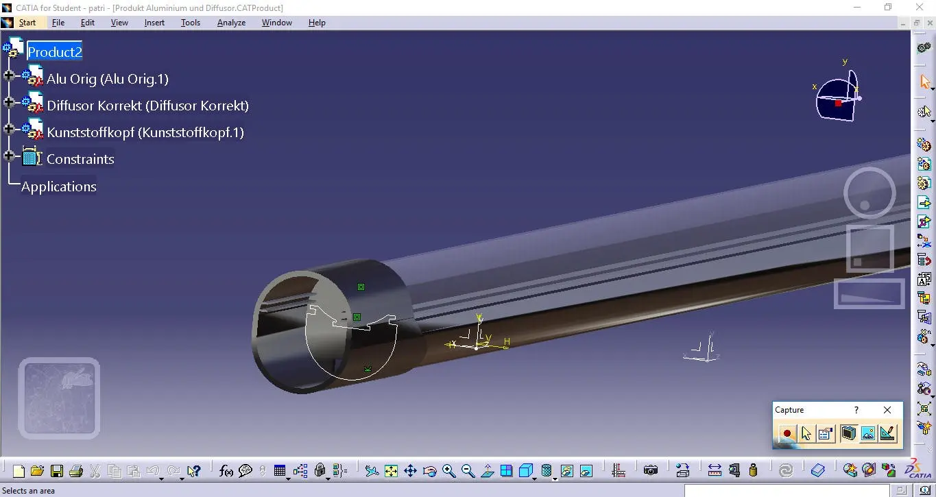Expand the Constraints node
This screenshot has height=497, width=936.
click(x=9, y=156)
